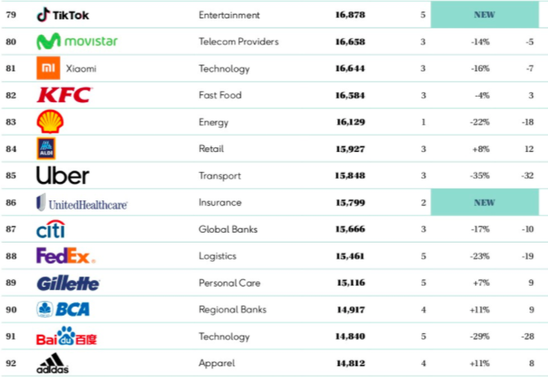Select the adidas logo
Viewport: 548px width, 377px height.
click(x=52, y=363)
